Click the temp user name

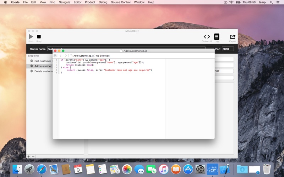tap(262, 2)
